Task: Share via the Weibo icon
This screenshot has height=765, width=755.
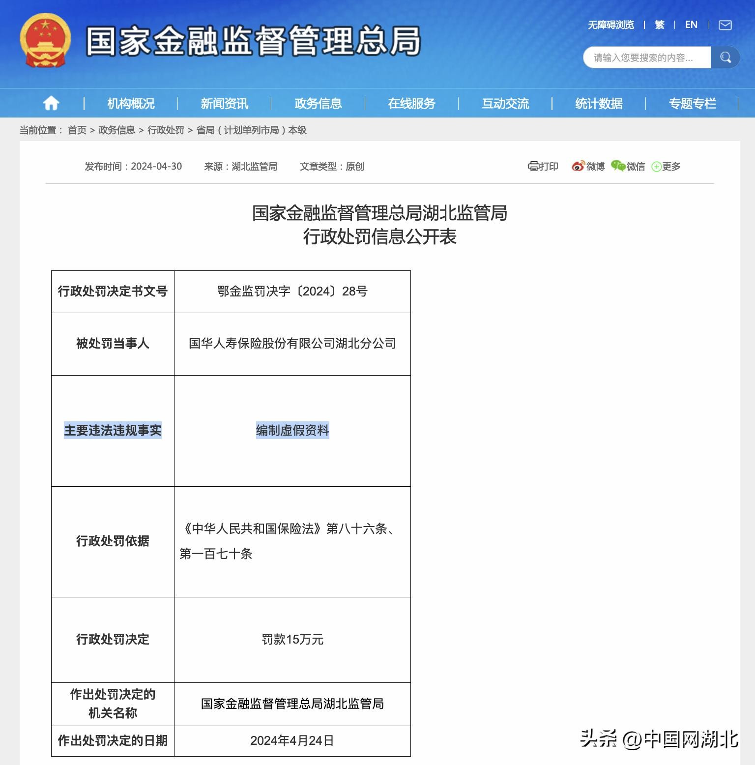Action: pyautogui.click(x=578, y=166)
